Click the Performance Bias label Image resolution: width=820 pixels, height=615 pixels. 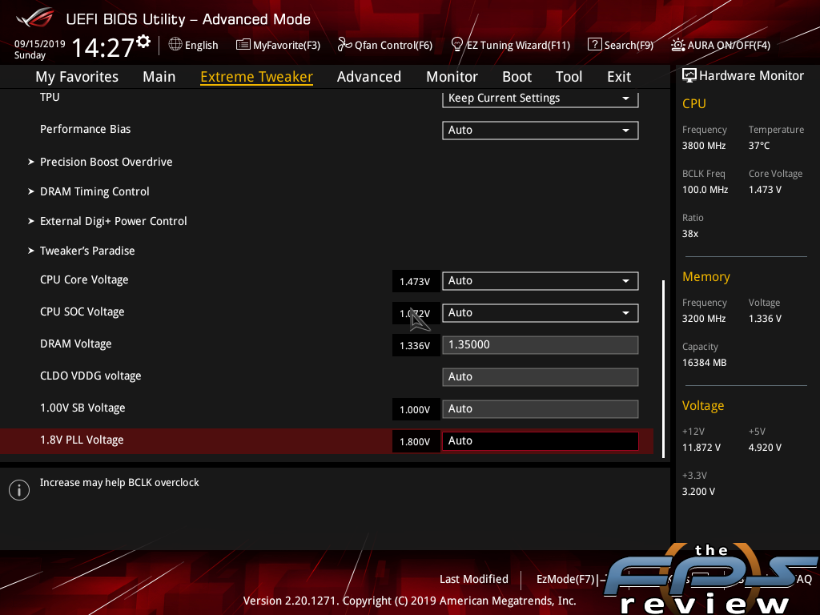85,129
